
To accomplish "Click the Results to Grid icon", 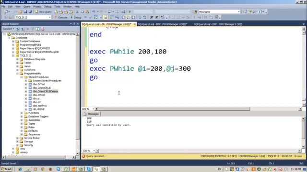I will (128, 17).
